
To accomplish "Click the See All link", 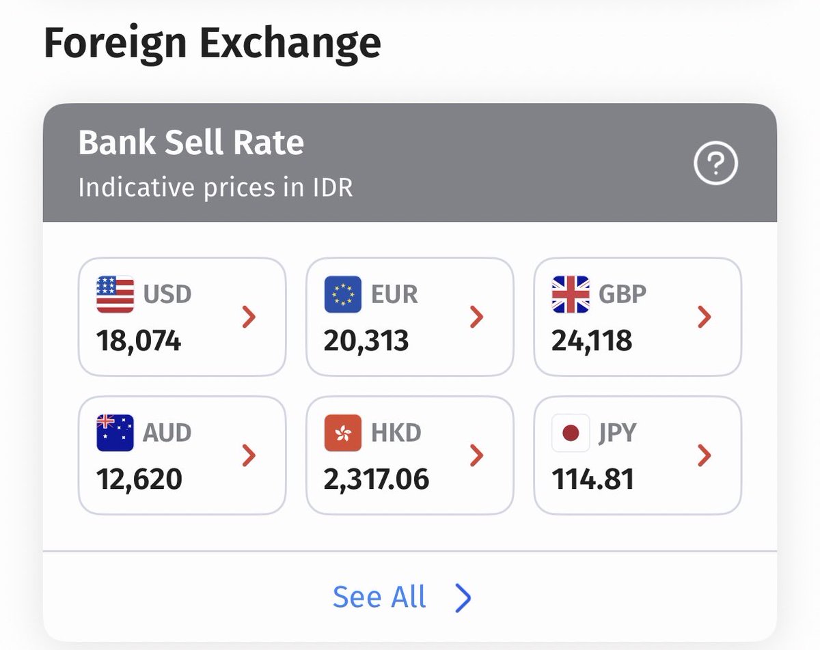I will 379,597.
